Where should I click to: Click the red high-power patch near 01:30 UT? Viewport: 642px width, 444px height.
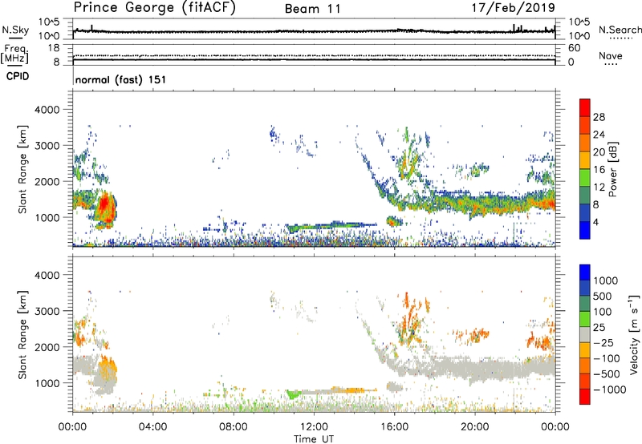[104, 203]
